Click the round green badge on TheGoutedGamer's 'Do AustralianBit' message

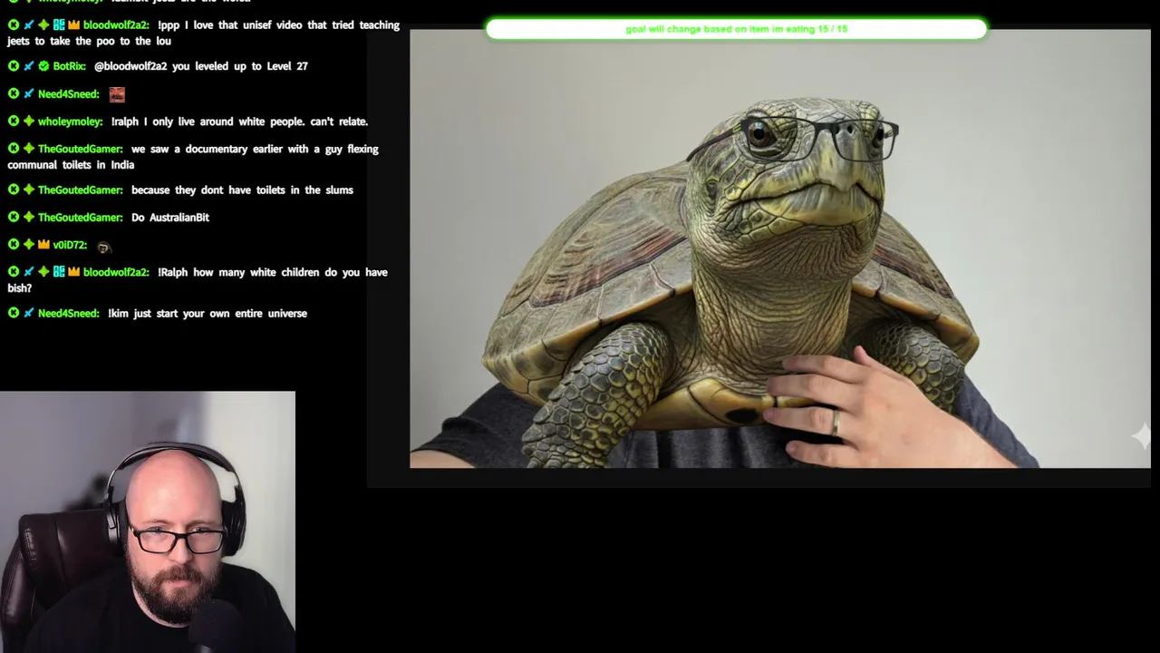(x=14, y=218)
